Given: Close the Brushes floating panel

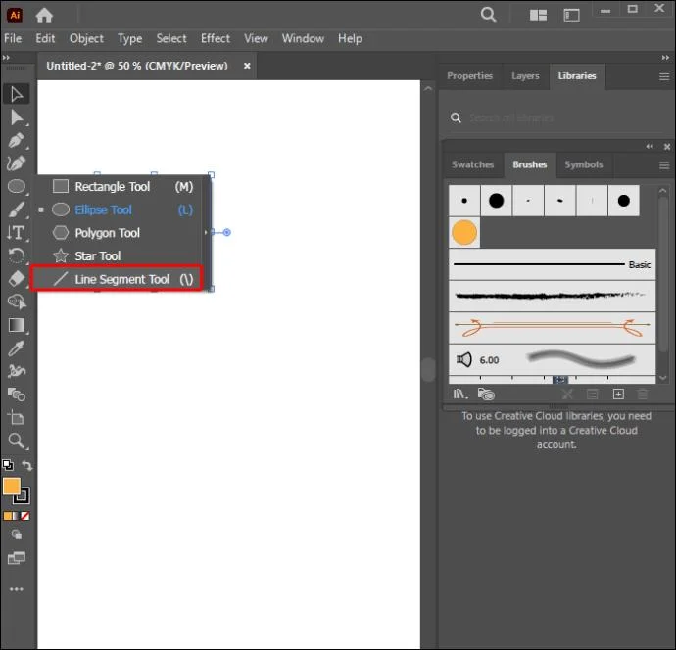Looking at the screenshot, I should (x=667, y=147).
